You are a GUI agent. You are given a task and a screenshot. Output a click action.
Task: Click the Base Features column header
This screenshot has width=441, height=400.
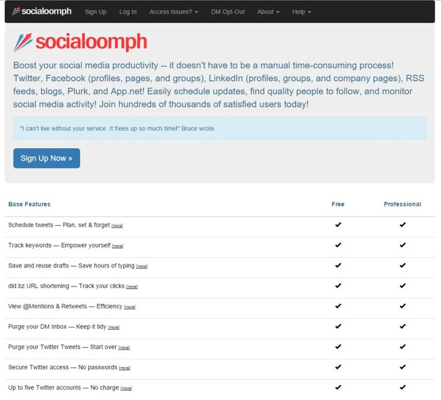[x=29, y=204]
